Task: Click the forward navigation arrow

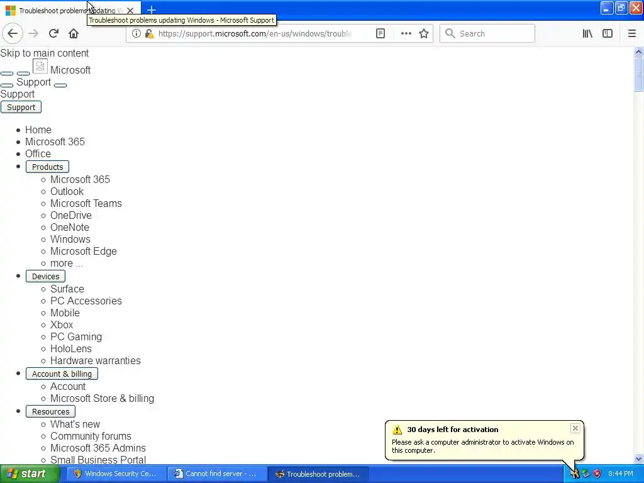Action: [x=33, y=34]
